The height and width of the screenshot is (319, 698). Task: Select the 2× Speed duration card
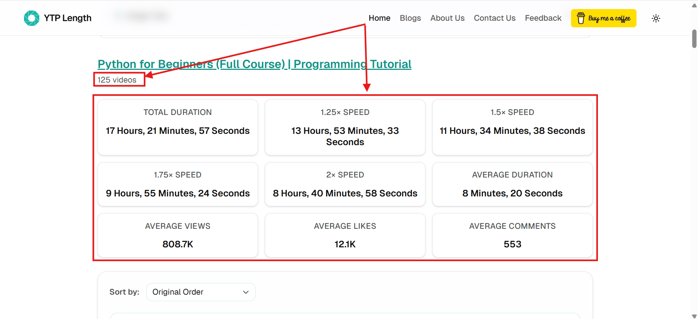pyautogui.click(x=345, y=184)
